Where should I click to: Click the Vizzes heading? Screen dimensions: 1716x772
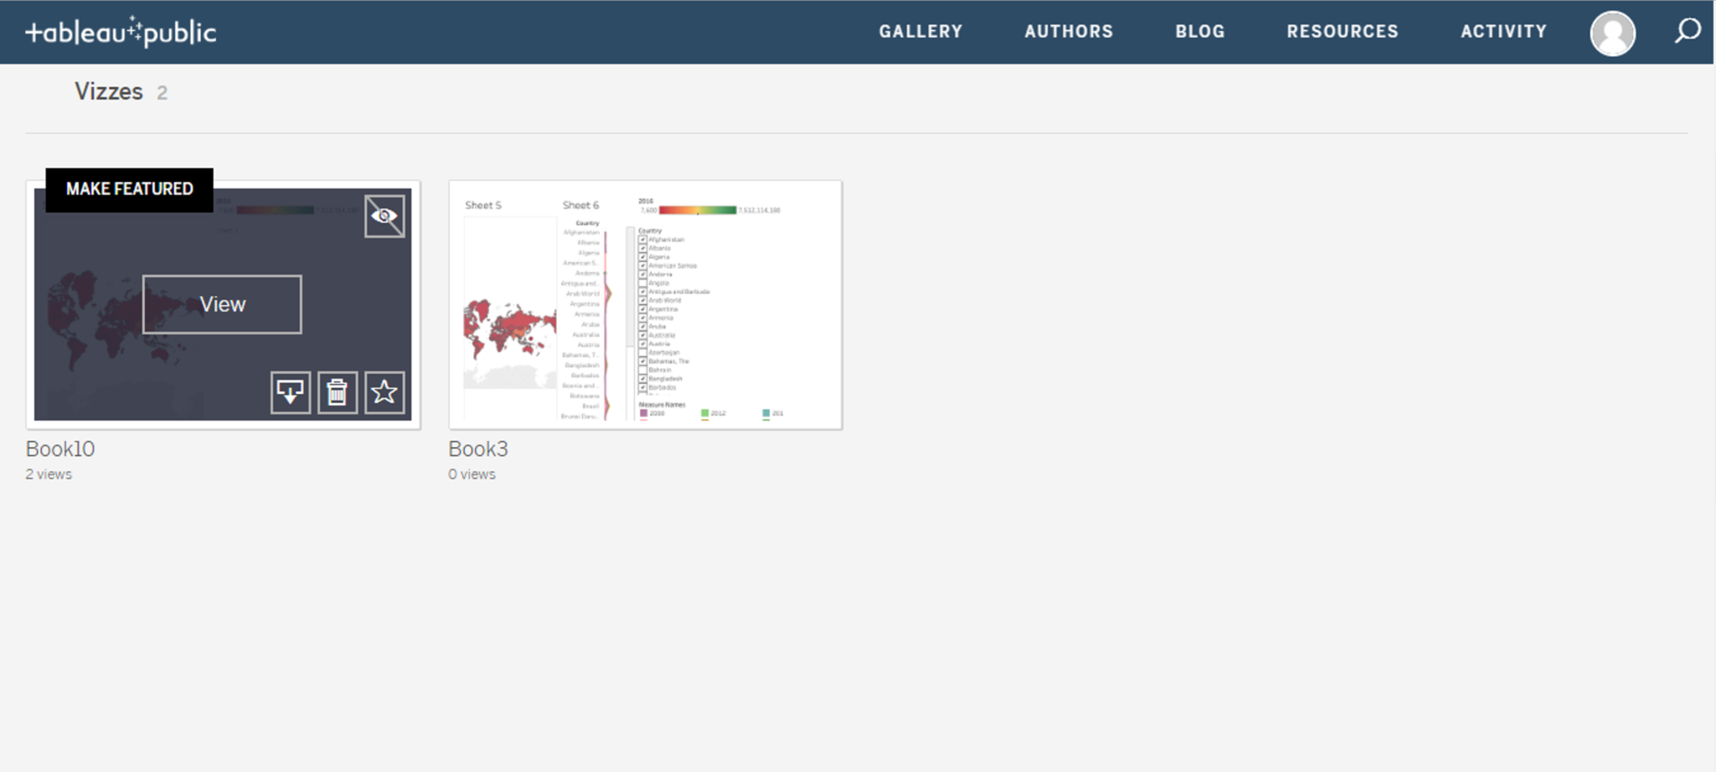tap(109, 91)
